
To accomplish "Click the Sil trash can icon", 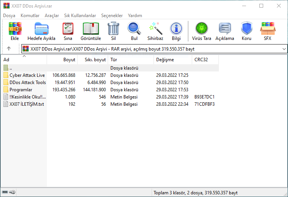I will [113, 29].
